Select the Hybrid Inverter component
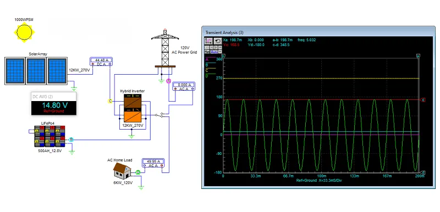This screenshot has width=440, height=212. click(133, 108)
